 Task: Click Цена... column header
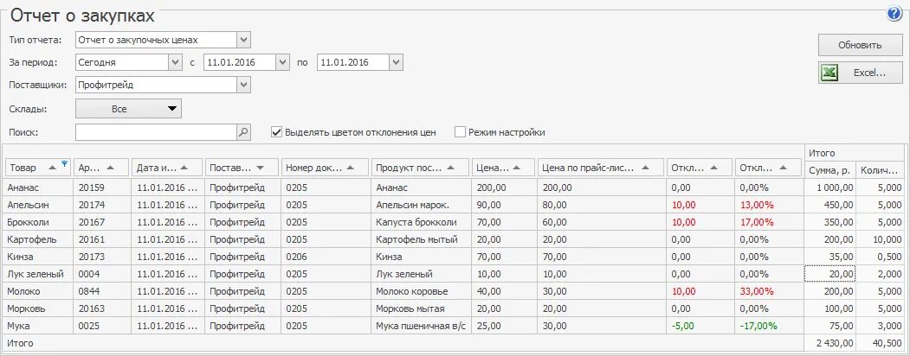pyautogui.click(x=503, y=168)
